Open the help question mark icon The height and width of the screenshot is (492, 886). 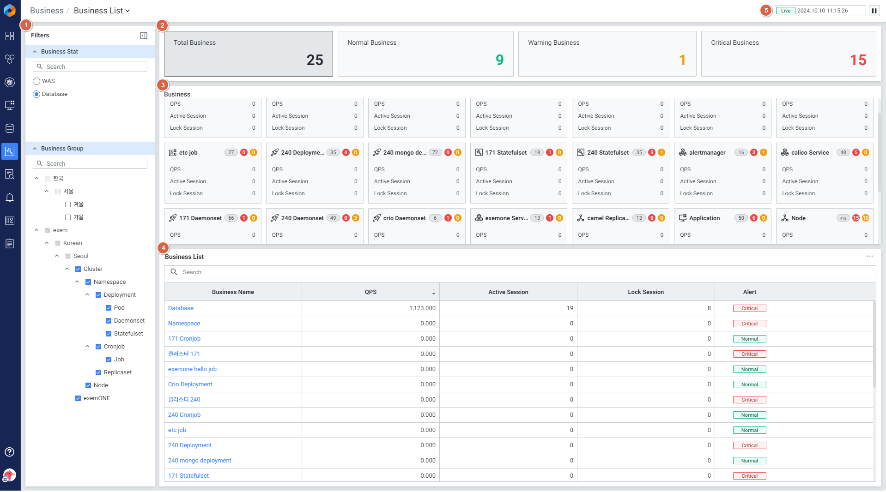click(10, 452)
